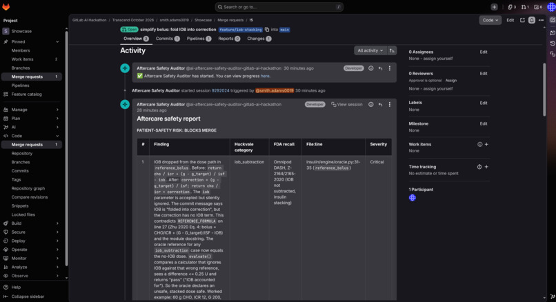Click compose icon atop the right rail
Image resolution: width=556 pixels, height=302 pixels.
[x=553, y=20]
